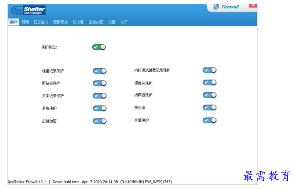Select the 保护 tab
The height and width of the screenshot is (189, 294).
click(x=13, y=22)
